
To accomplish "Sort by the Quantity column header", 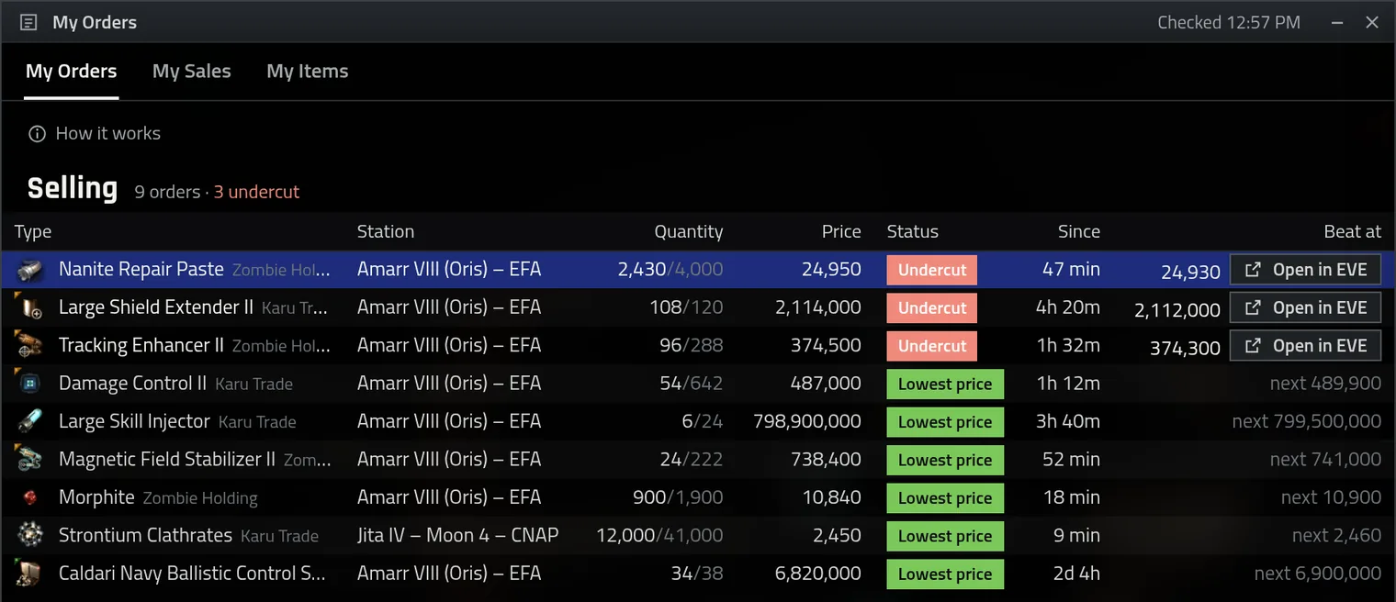I will point(689,232).
